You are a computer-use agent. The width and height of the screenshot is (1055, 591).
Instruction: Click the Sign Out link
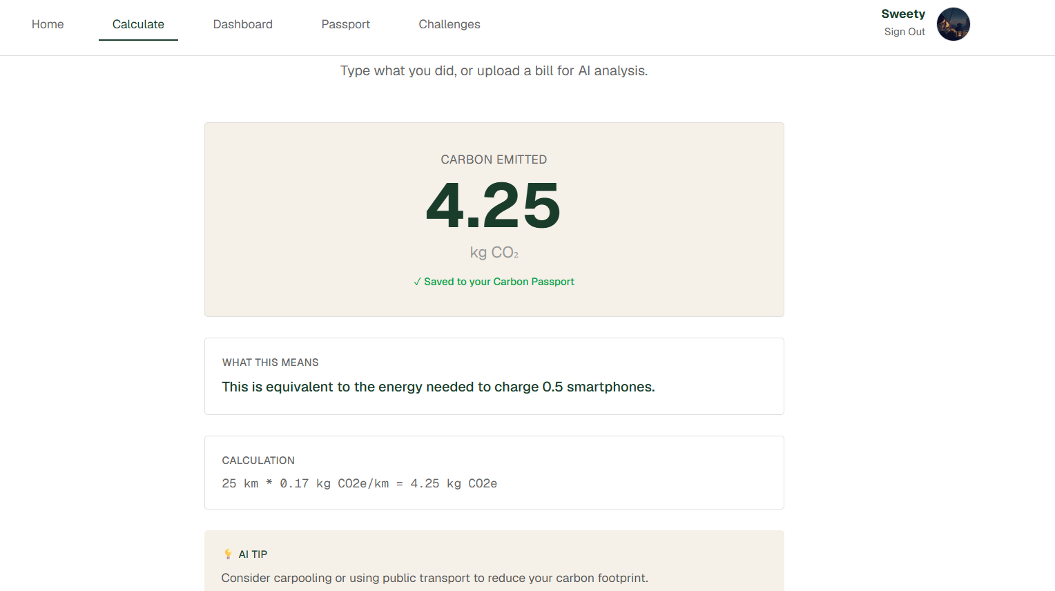coord(904,32)
